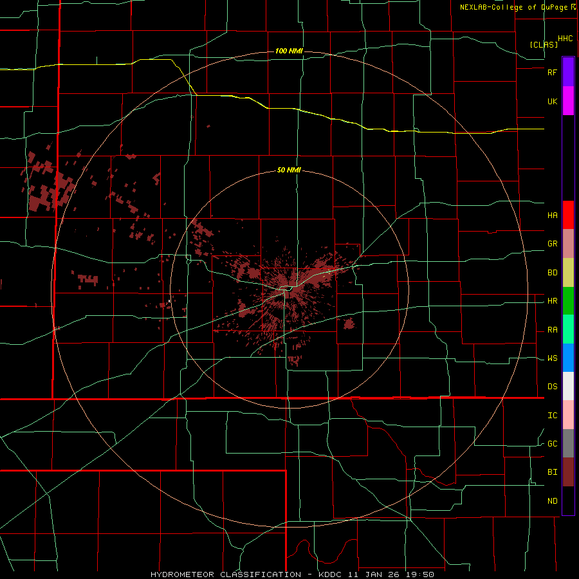Click the BI legend label

552,472
